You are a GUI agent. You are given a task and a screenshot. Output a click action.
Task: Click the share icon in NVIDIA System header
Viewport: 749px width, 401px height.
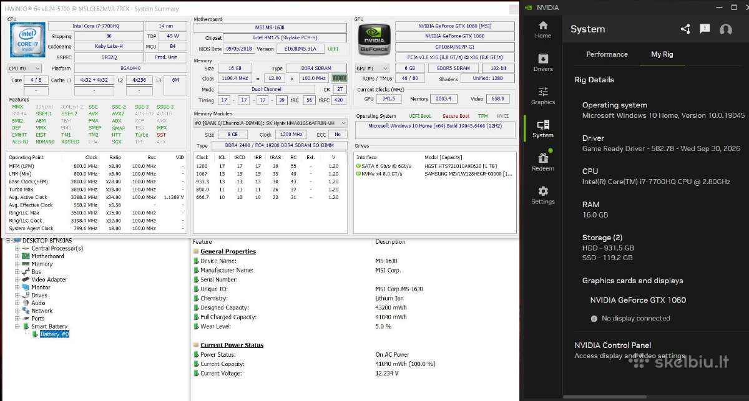[685, 29]
